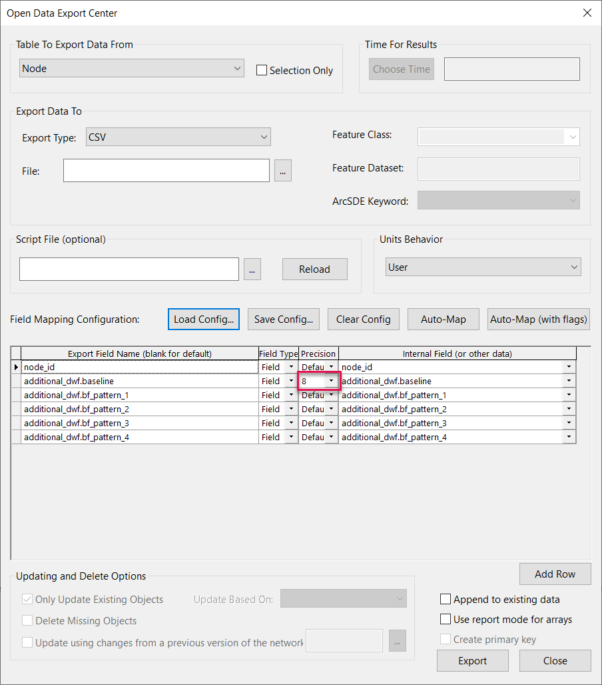Run Auto-Map for field mapping
602x685 pixels.
443,319
